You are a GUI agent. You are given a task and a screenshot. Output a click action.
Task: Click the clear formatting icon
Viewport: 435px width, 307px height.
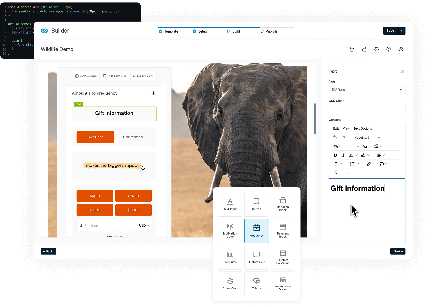tap(335, 173)
